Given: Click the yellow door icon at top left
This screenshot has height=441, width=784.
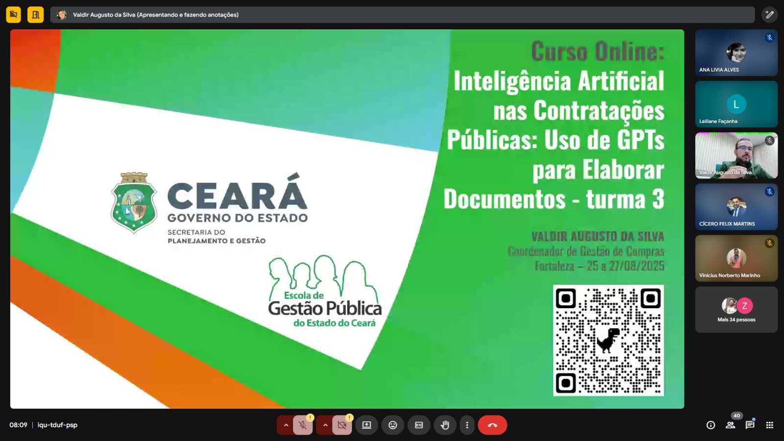Looking at the screenshot, I should click(x=35, y=15).
